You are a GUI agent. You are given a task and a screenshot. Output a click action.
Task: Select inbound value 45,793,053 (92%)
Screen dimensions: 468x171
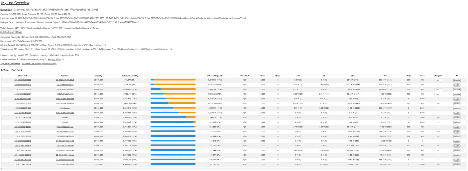click(x=215, y=85)
